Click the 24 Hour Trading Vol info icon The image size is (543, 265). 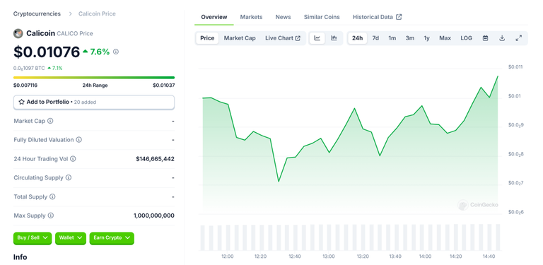pyautogui.click(x=73, y=159)
